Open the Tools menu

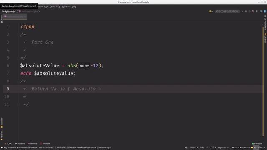(52, 7)
